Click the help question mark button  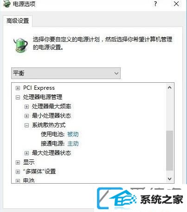155,4
